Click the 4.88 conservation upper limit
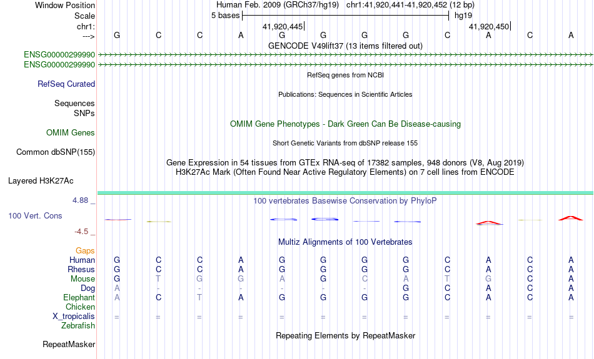594x359 pixels. 80,200
